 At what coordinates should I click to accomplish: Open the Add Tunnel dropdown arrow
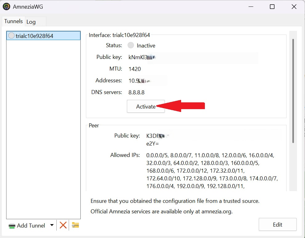point(52,225)
